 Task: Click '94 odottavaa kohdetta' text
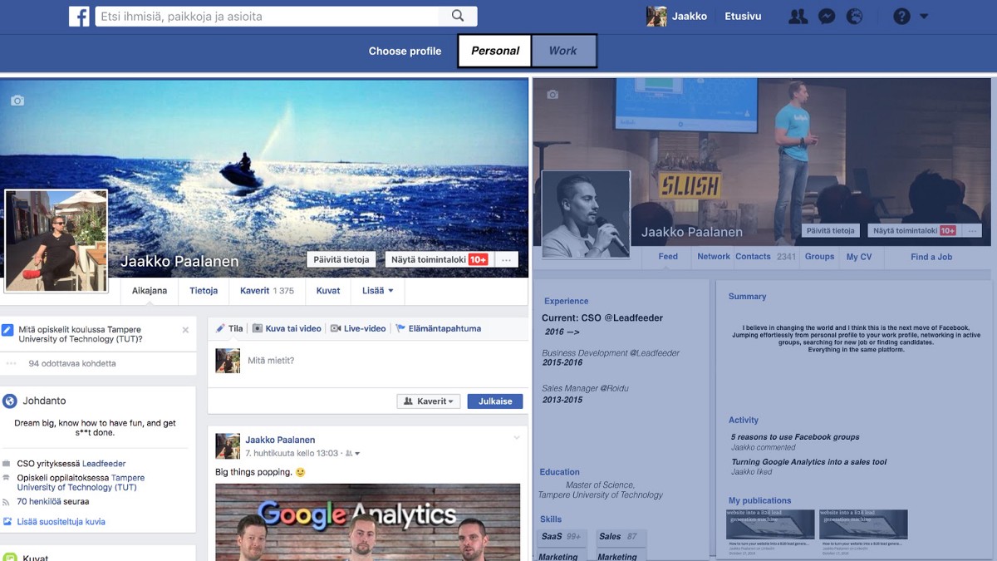[72, 363]
